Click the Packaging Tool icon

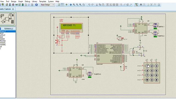point(128,5)
